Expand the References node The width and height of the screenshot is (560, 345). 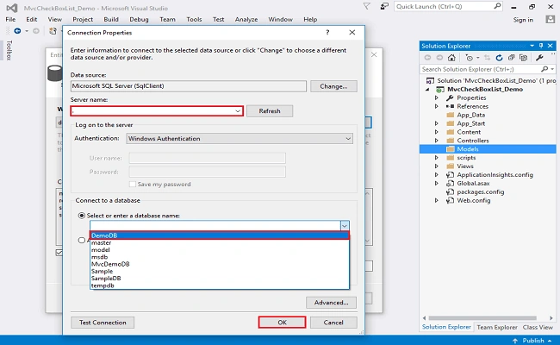[437, 106]
